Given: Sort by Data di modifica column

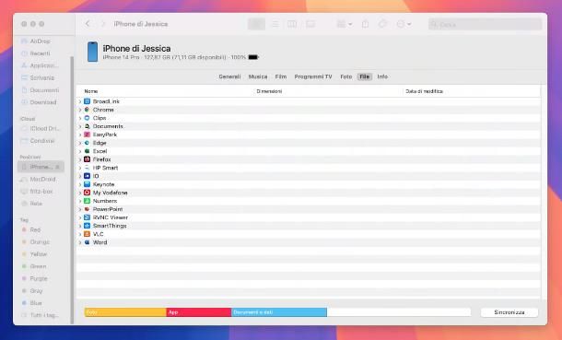Looking at the screenshot, I should (424, 91).
